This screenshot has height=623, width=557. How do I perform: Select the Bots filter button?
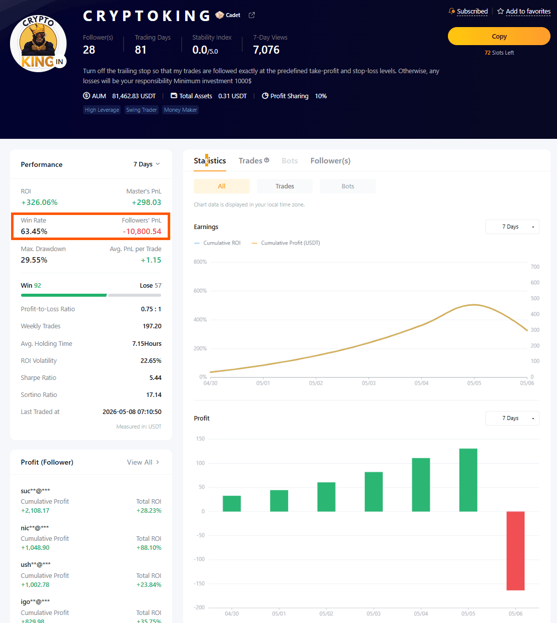tap(348, 186)
